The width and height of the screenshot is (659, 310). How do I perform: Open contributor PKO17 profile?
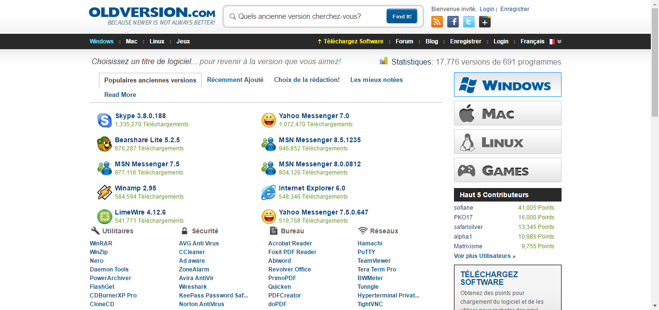(x=463, y=217)
